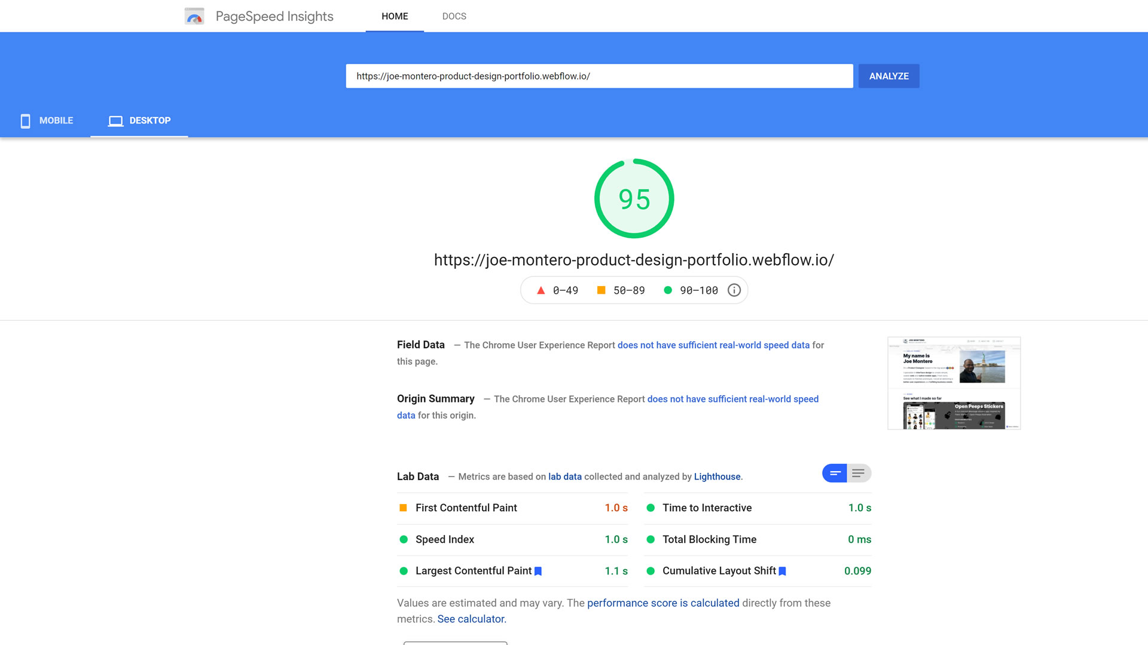Switch Lab Data to expanded view
This screenshot has width=1148, height=645.
tap(859, 473)
